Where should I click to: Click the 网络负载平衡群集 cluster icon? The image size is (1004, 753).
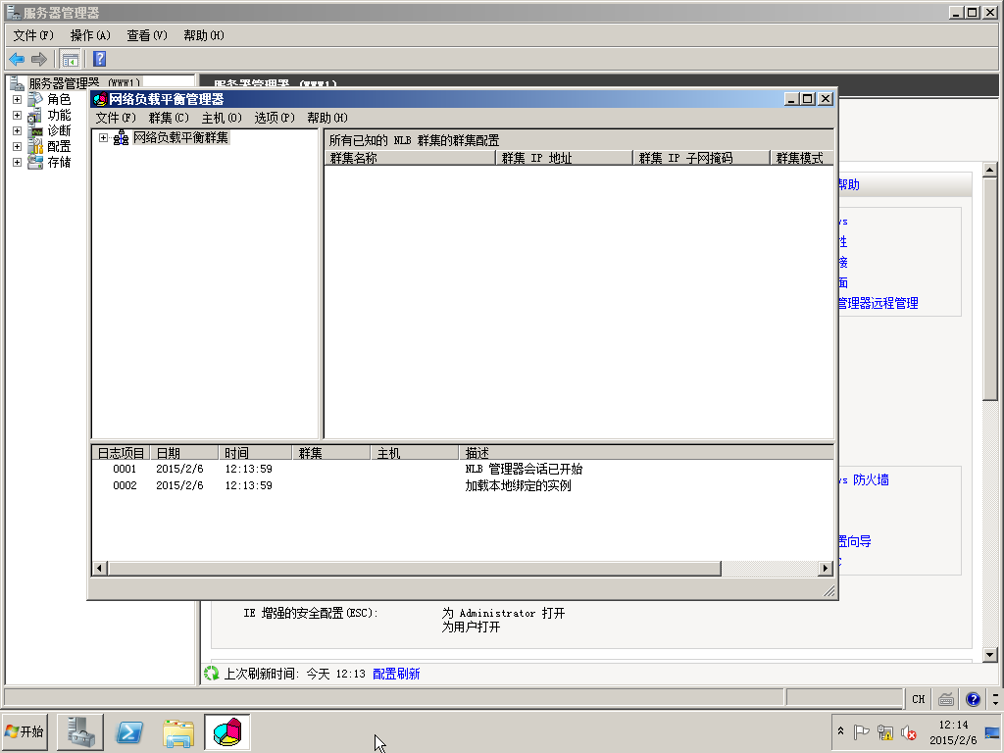coord(121,137)
